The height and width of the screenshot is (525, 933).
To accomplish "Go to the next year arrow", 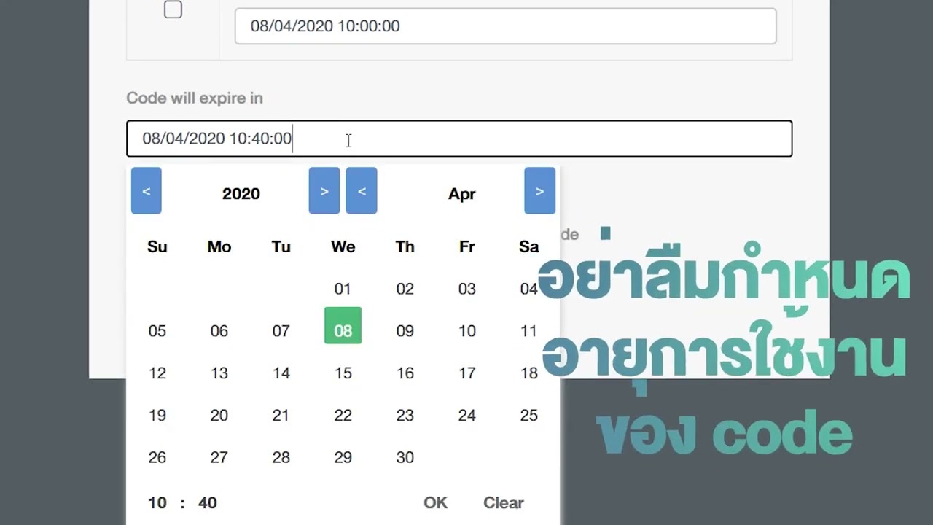I will point(324,191).
